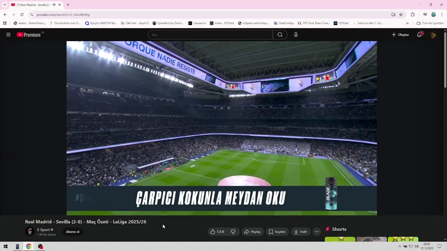
Task: Expand the hidden bookmarks chevron
Action: pyautogui.click(x=407, y=23)
